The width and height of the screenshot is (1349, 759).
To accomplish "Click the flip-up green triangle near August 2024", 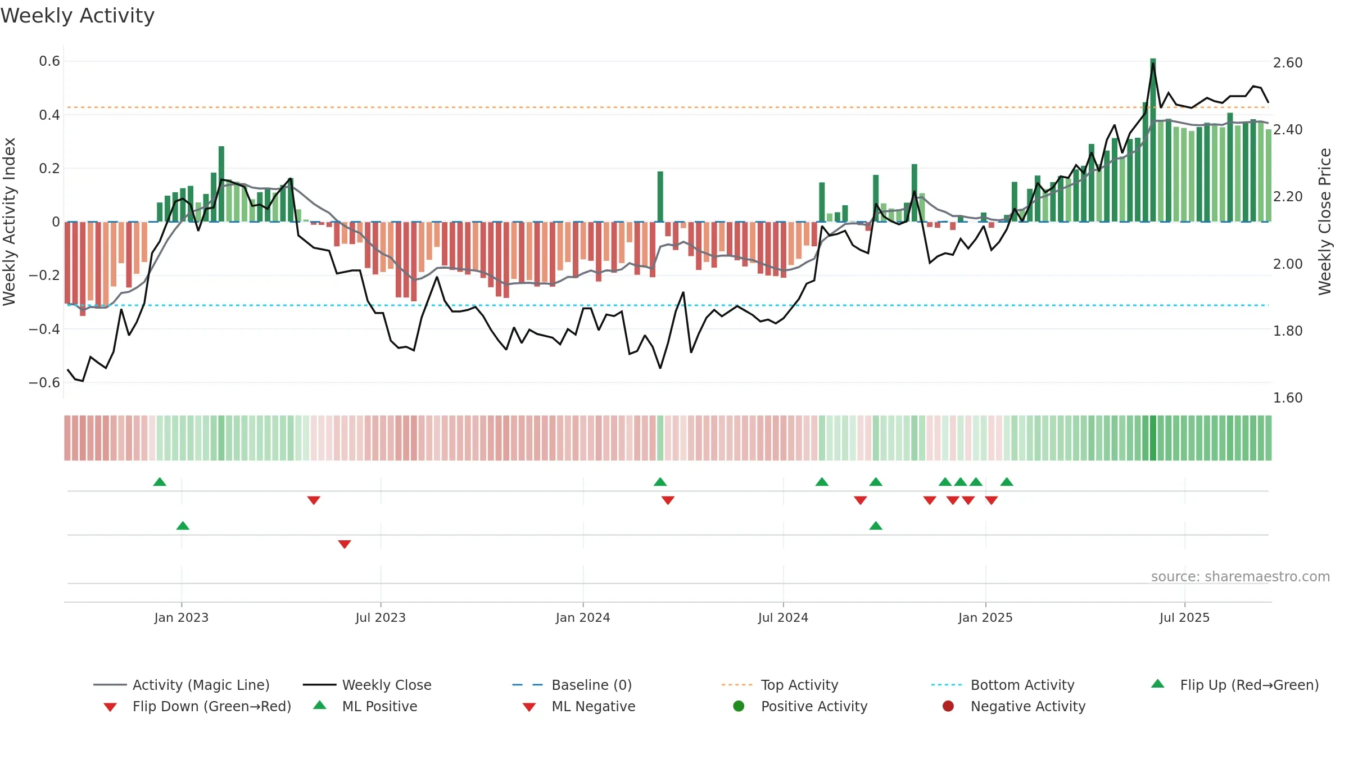I will pos(822,482).
